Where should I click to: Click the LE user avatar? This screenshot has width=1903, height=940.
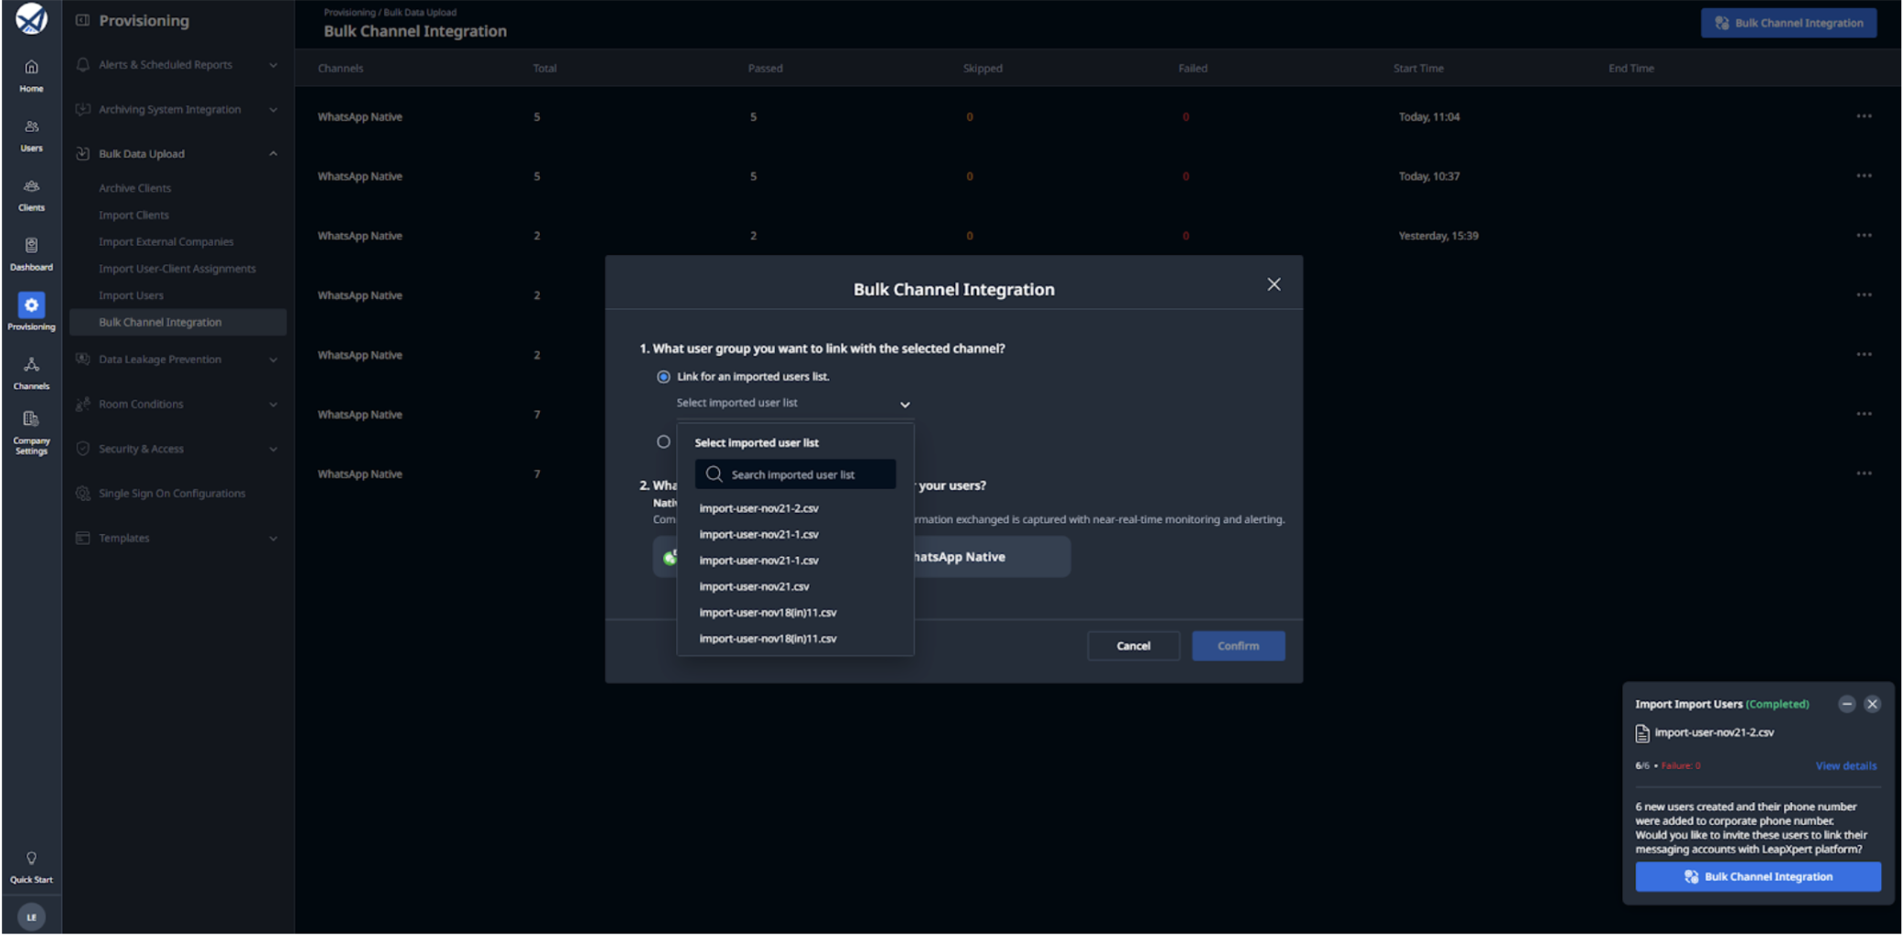[x=31, y=917]
